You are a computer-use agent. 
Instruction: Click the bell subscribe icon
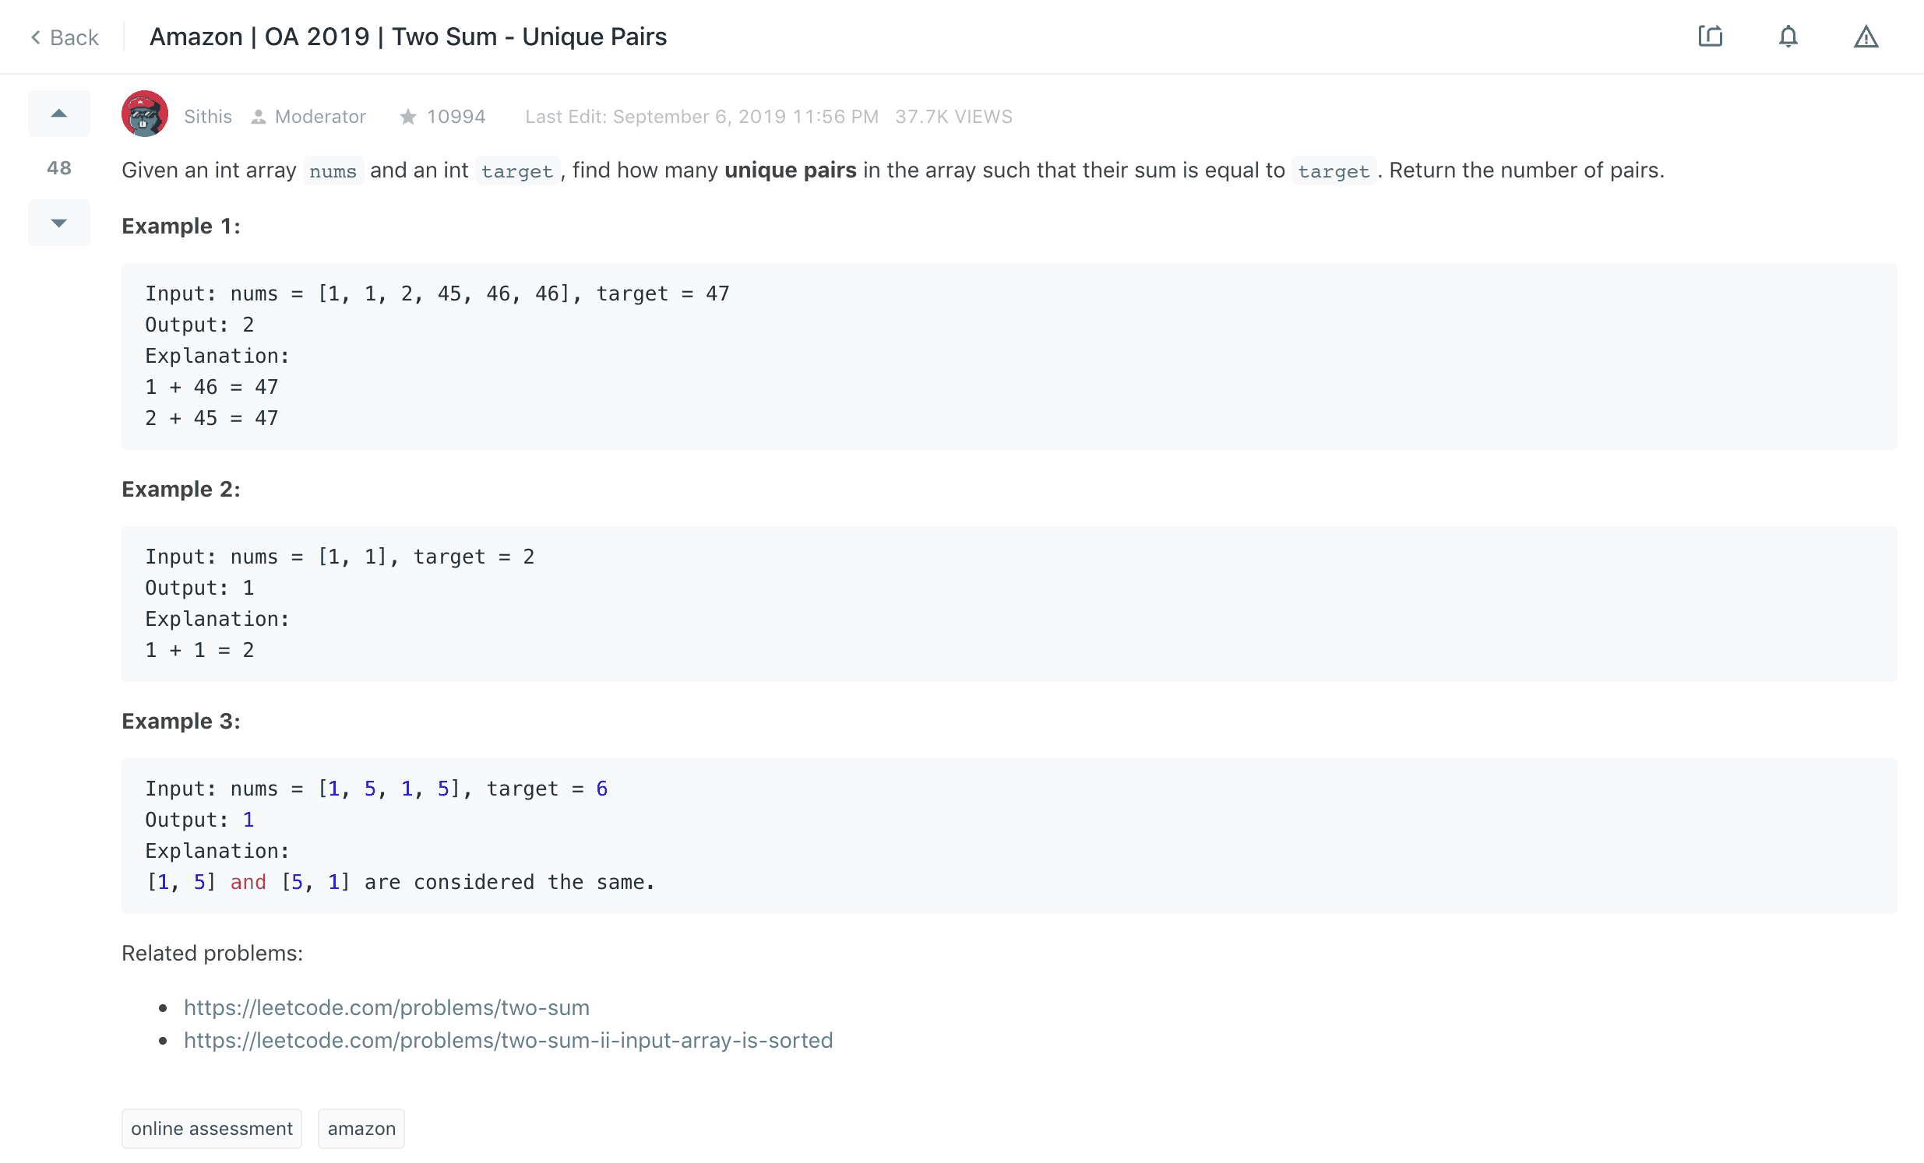1788,37
